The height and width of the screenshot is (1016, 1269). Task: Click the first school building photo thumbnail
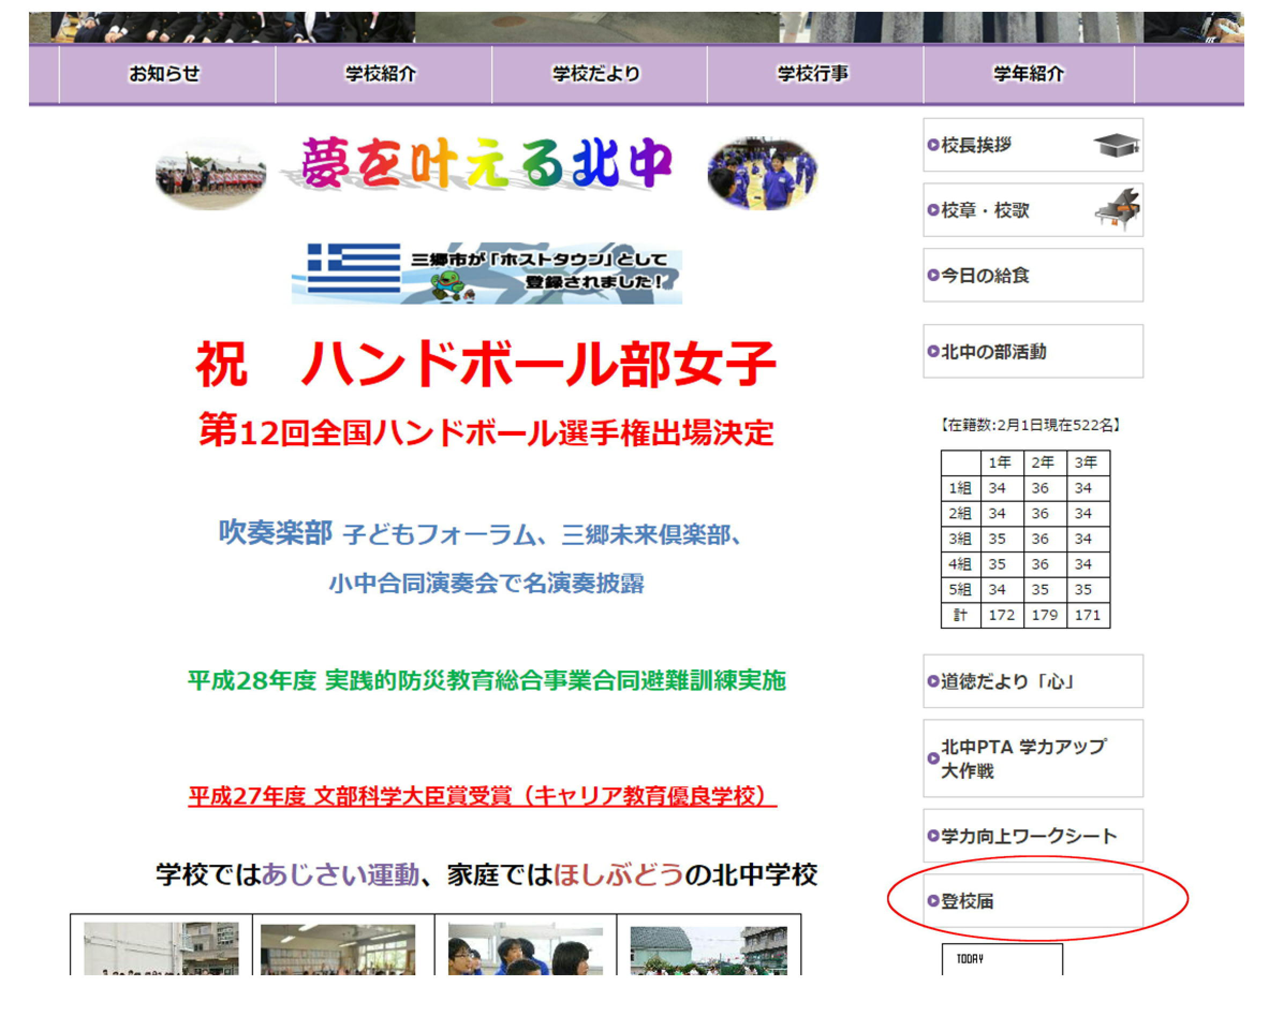point(161,948)
